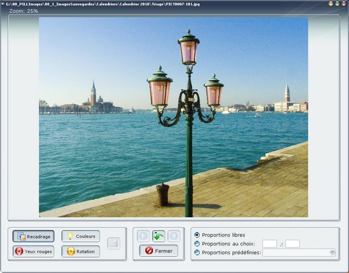
Task: Close the window with red title button
Action: [344, 4]
